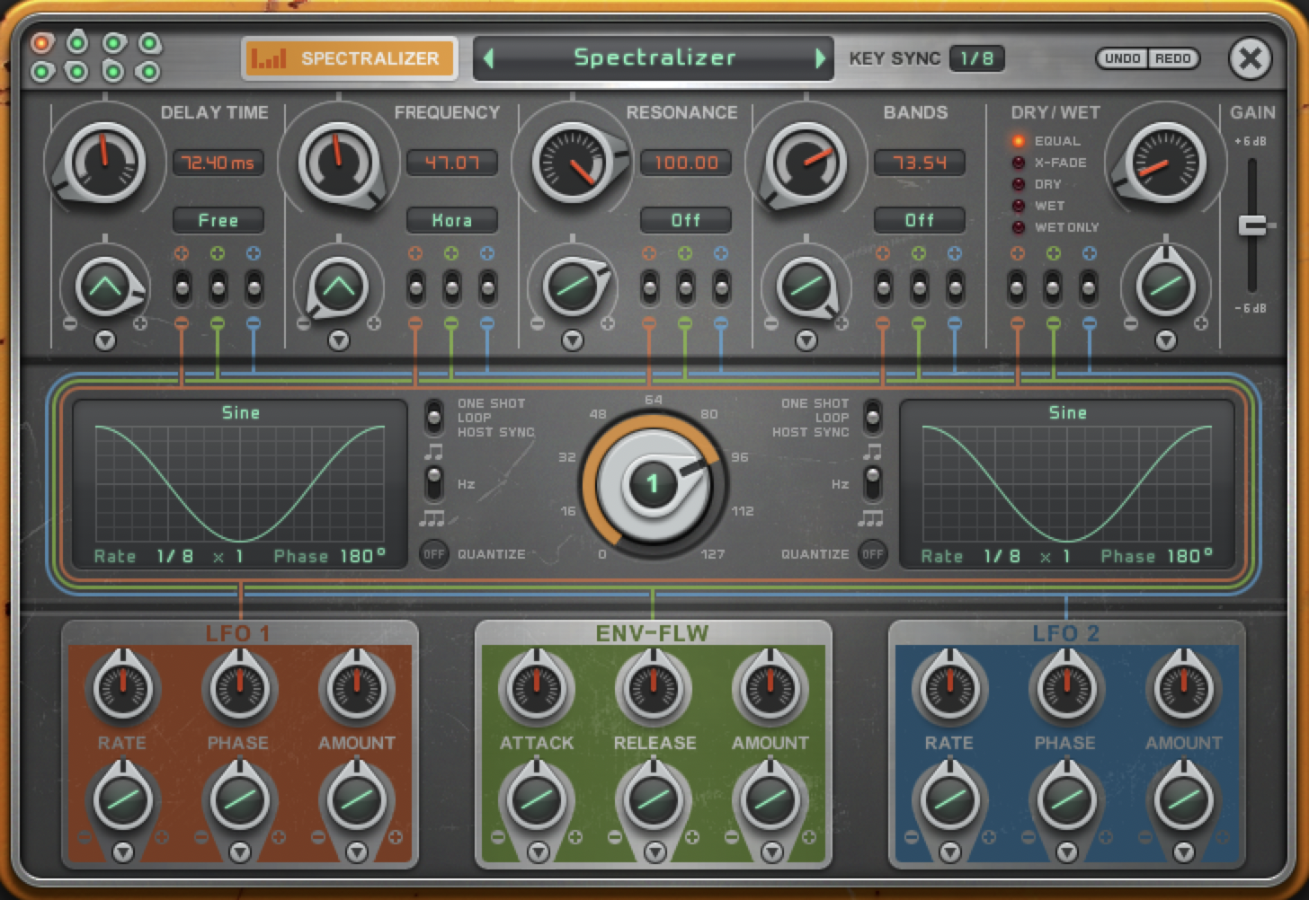This screenshot has width=1309, height=900.
Task: Click blue plus icon above Resonance switches
Action: pos(721,254)
